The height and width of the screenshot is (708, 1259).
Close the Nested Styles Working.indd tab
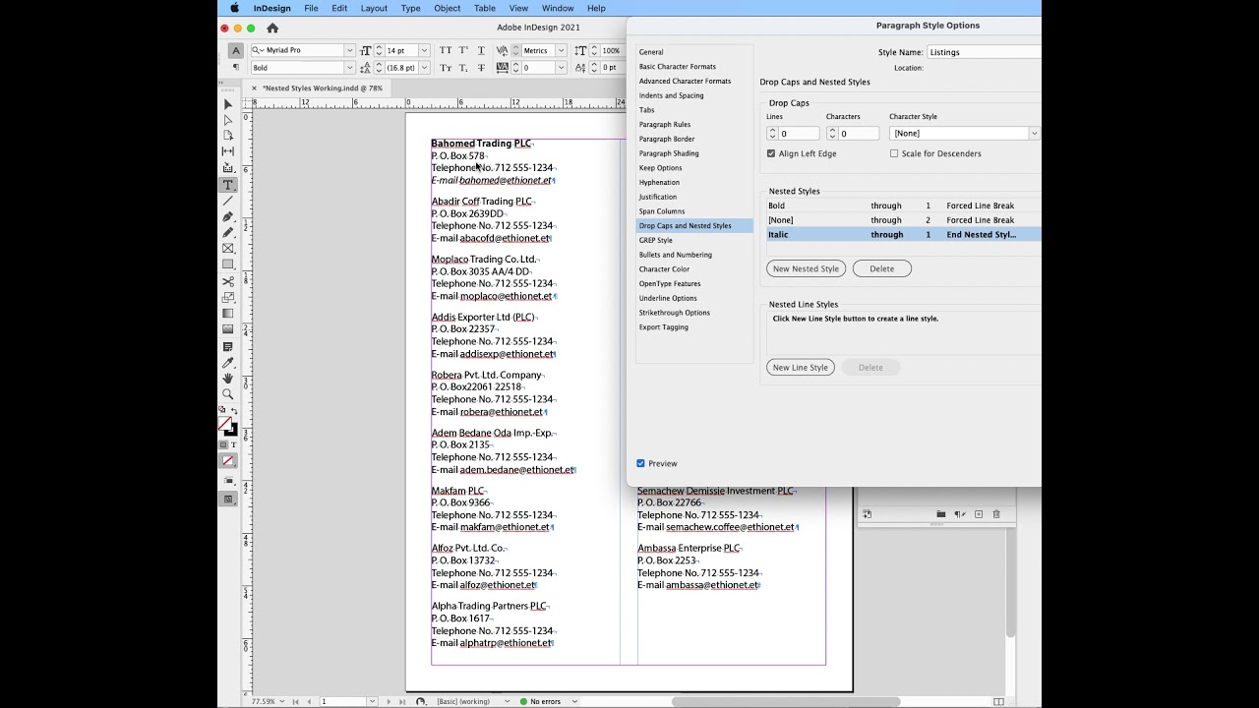[254, 88]
